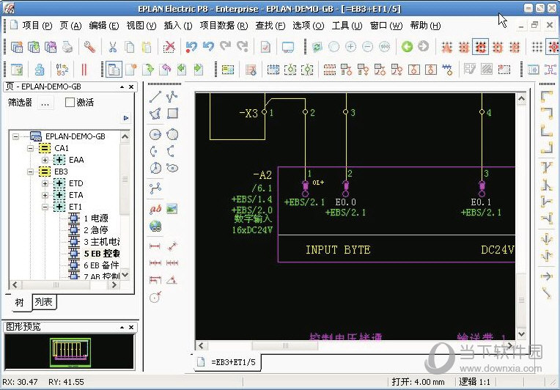Collapse the EPLAN-DEMO-GB root node
This screenshot has width=560, height=390.
coord(15,136)
